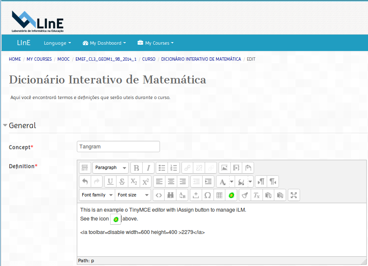
Task: Click the find and replace icon
Action: click(182, 195)
